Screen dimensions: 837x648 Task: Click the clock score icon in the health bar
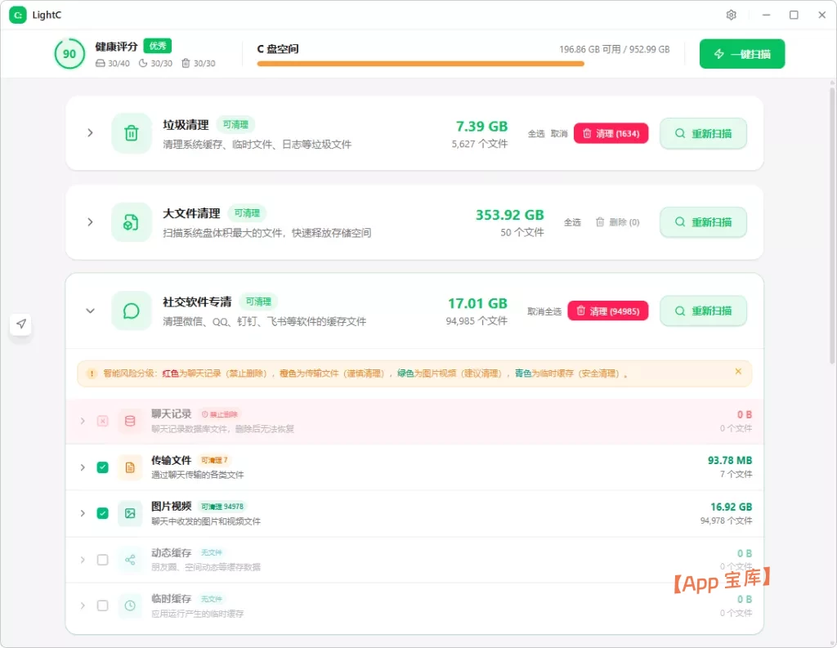click(x=143, y=64)
